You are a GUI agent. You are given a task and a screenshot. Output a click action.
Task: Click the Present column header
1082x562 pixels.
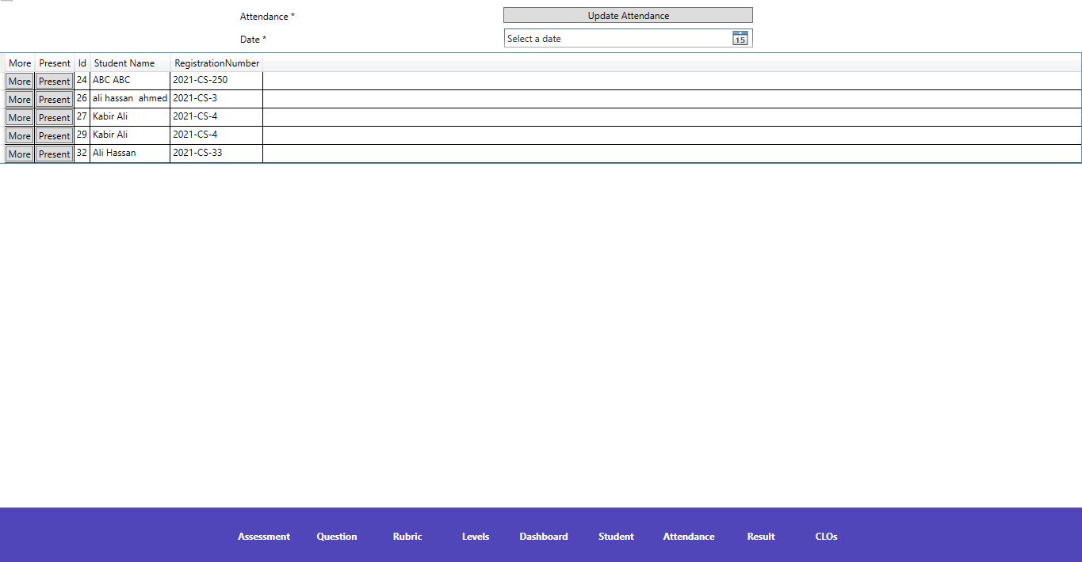(x=55, y=63)
